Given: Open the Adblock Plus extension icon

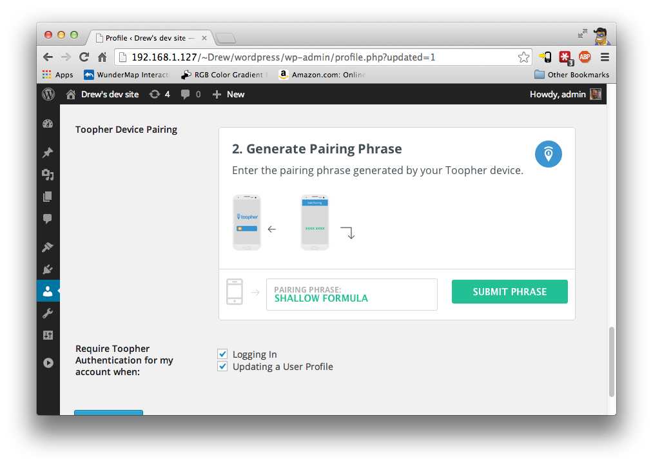Looking at the screenshot, I should (x=585, y=57).
